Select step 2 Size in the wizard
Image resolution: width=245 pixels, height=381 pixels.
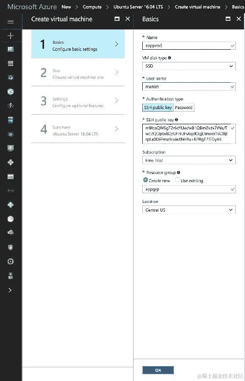point(78,73)
